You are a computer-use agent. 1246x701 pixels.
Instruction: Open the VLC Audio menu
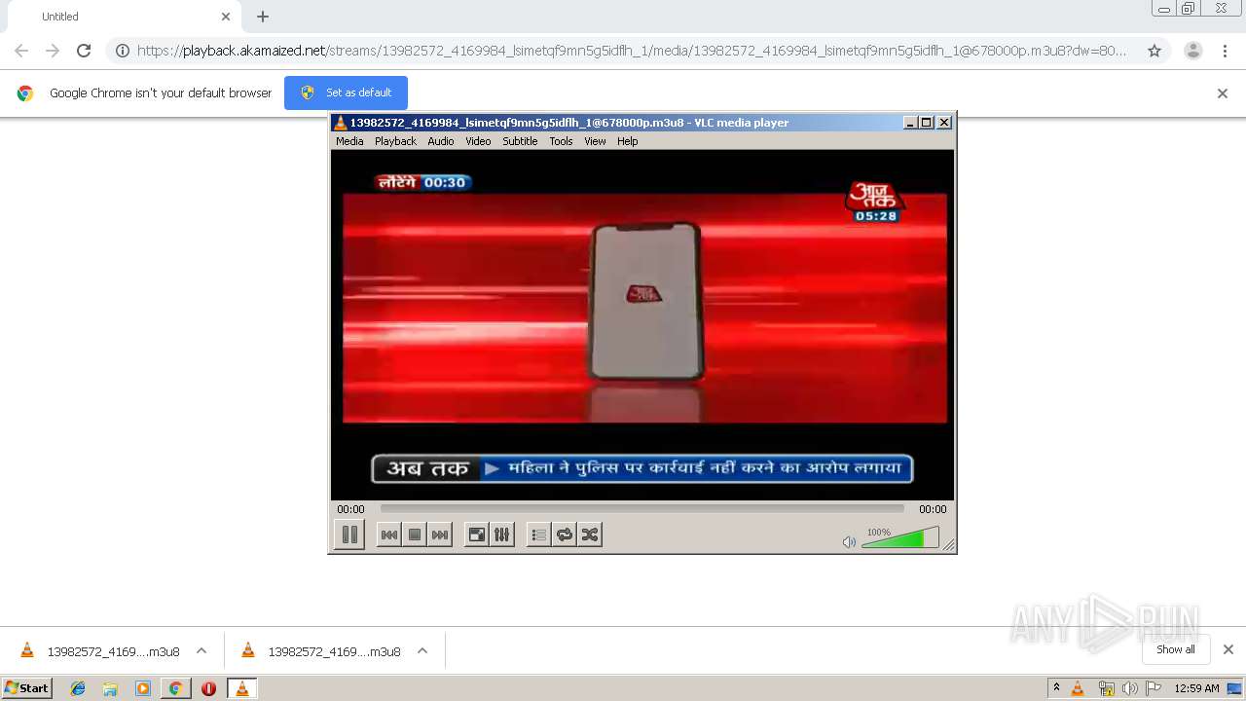point(441,141)
